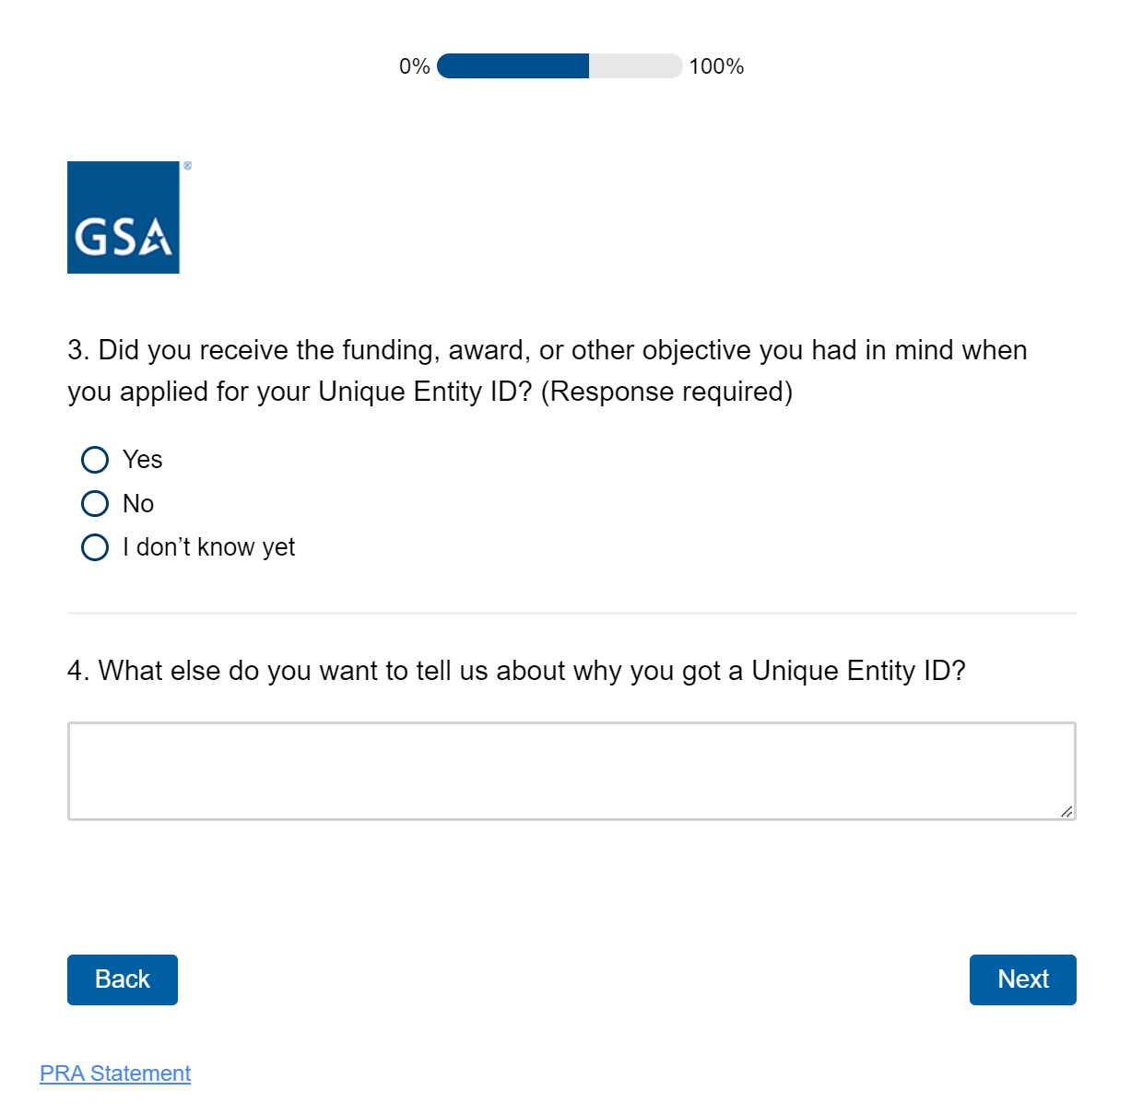
Task: Click the text area resize handle
Action: (x=1066, y=811)
